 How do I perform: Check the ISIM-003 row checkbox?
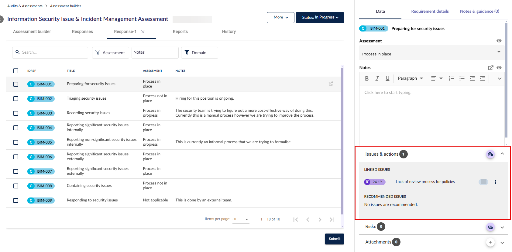click(x=16, y=113)
